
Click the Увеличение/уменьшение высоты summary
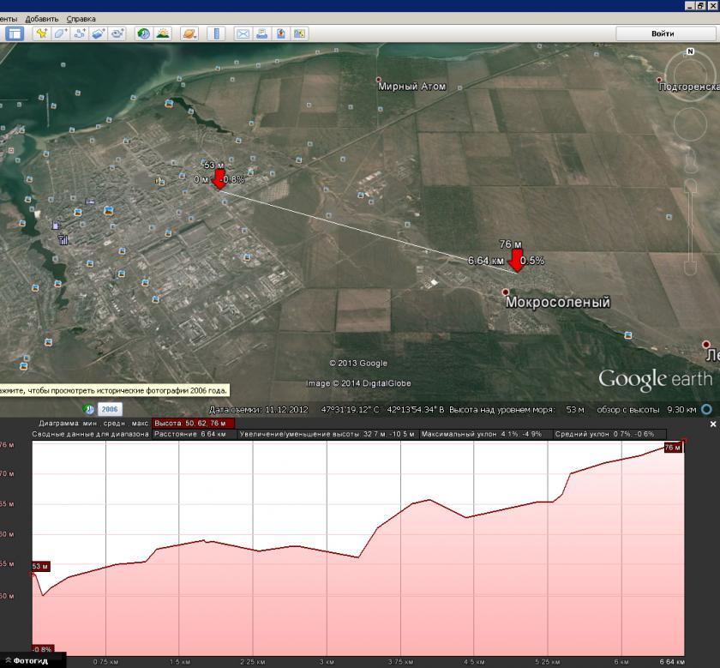[327, 434]
